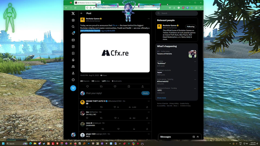The width and height of the screenshot is (260, 146).
Task: Click Post your reply text field
Action: coord(113,93)
